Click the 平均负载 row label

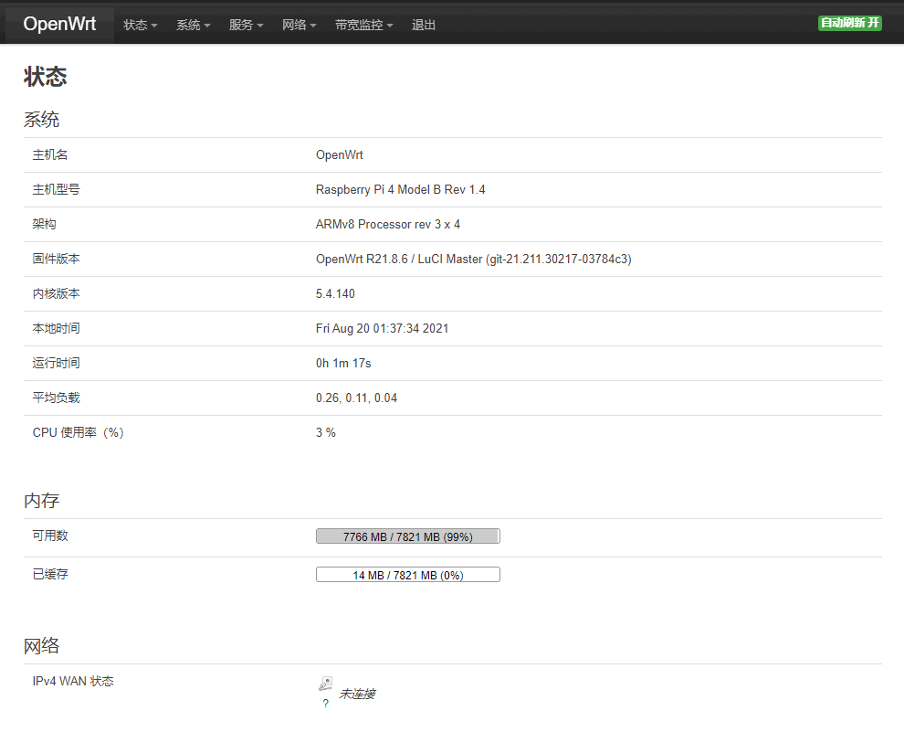point(56,398)
